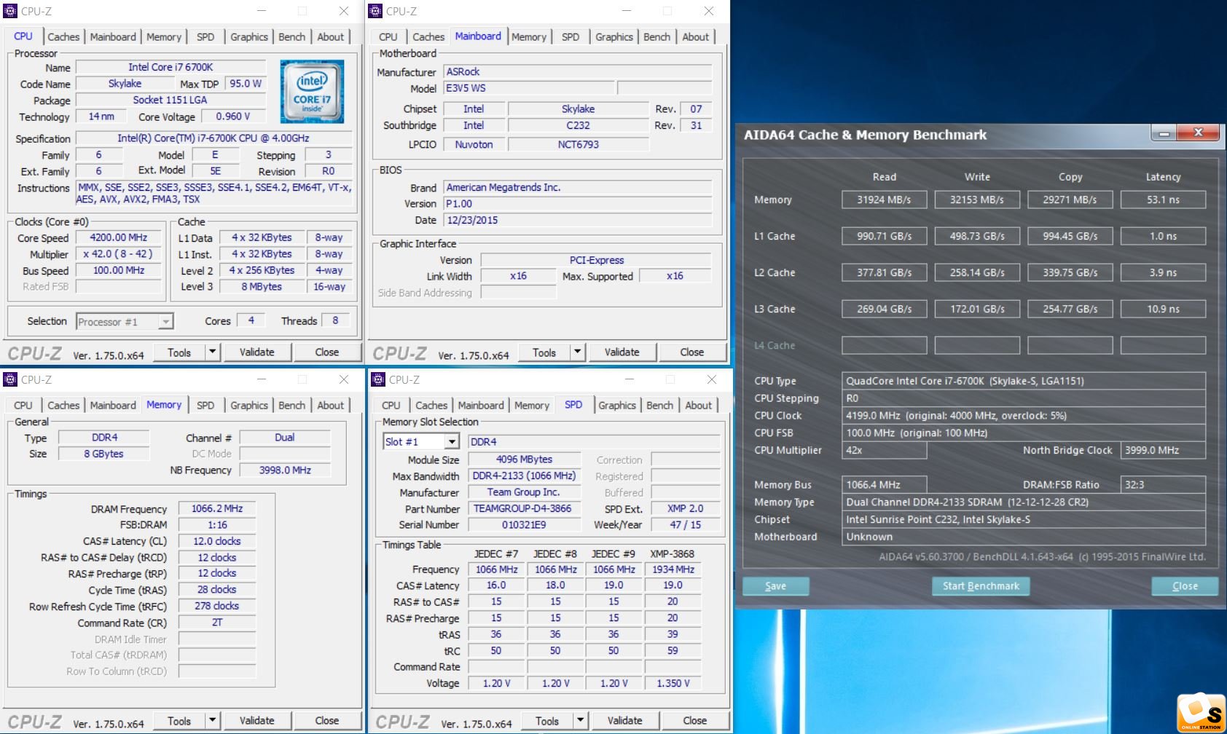Image resolution: width=1227 pixels, height=734 pixels.
Task: Click Validate in Mainboard window
Action: coord(622,352)
